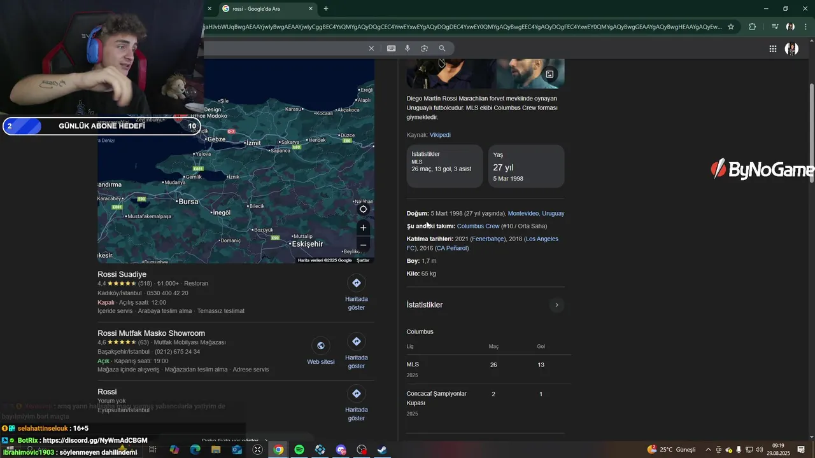The image size is (815, 458).
Task: Follow the Montevideo, Uruguay birthplace link
Action: tap(536, 214)
